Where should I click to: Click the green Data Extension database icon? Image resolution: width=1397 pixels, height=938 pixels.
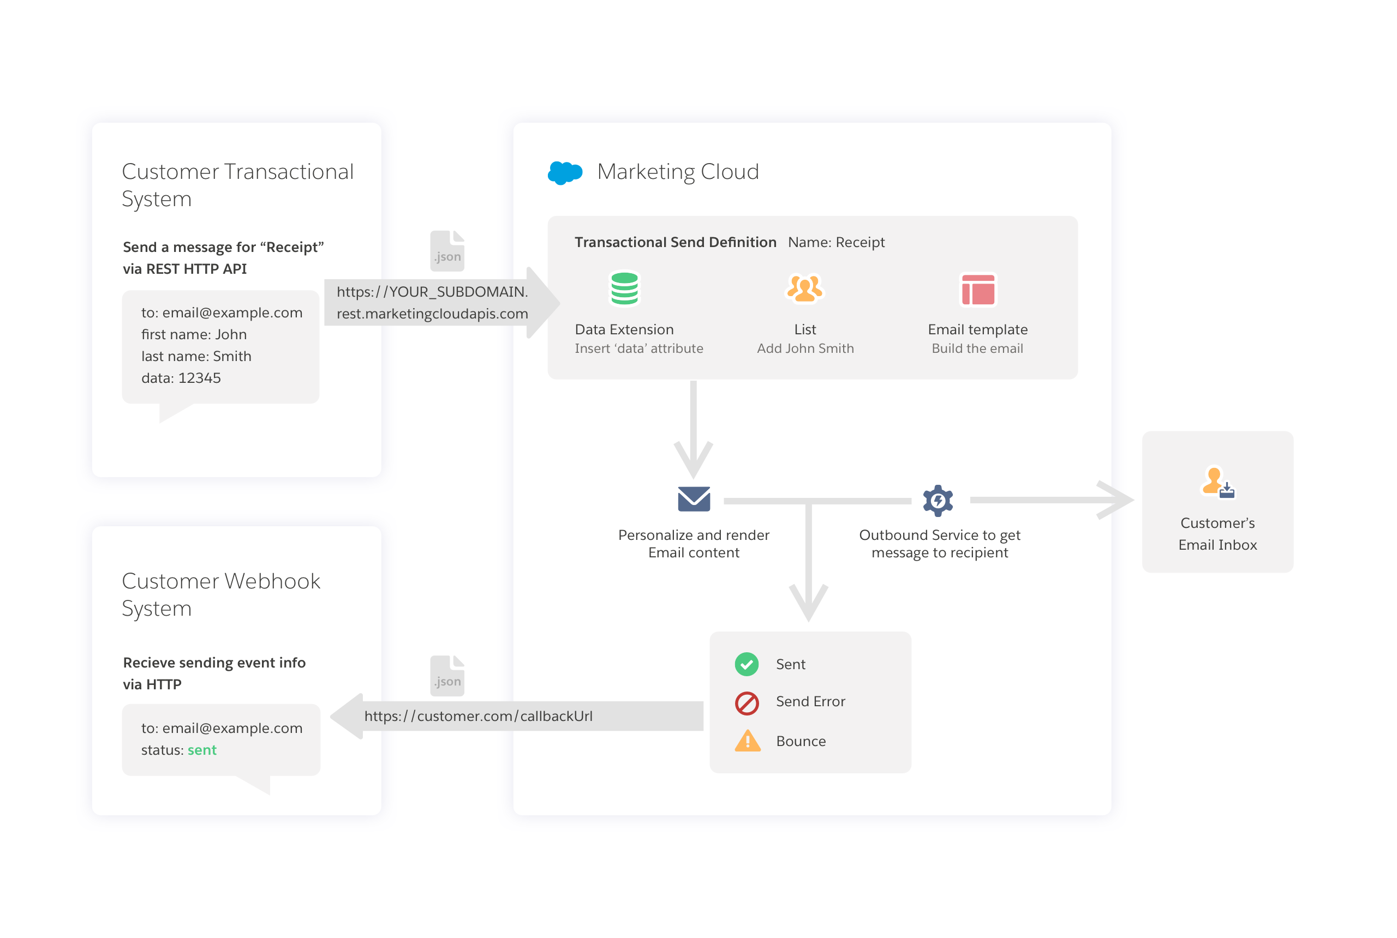624,289
